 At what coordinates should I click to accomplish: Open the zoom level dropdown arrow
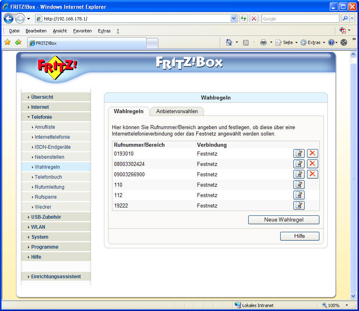[x=347, y=305]
